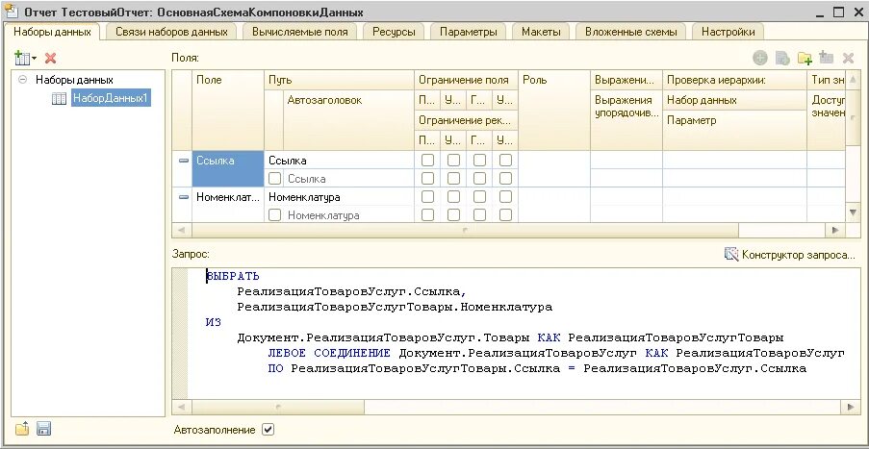869x449 pixels.
Task: Click the Путь column header
Action: point(339,80)
